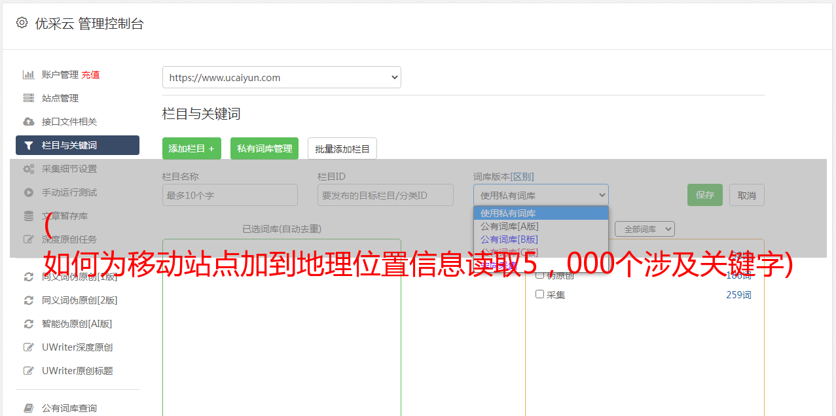Click the gear icon beside 优采云 管理控制台
The height and width of the screenshot is (416, 836).
tap(22, 23)
